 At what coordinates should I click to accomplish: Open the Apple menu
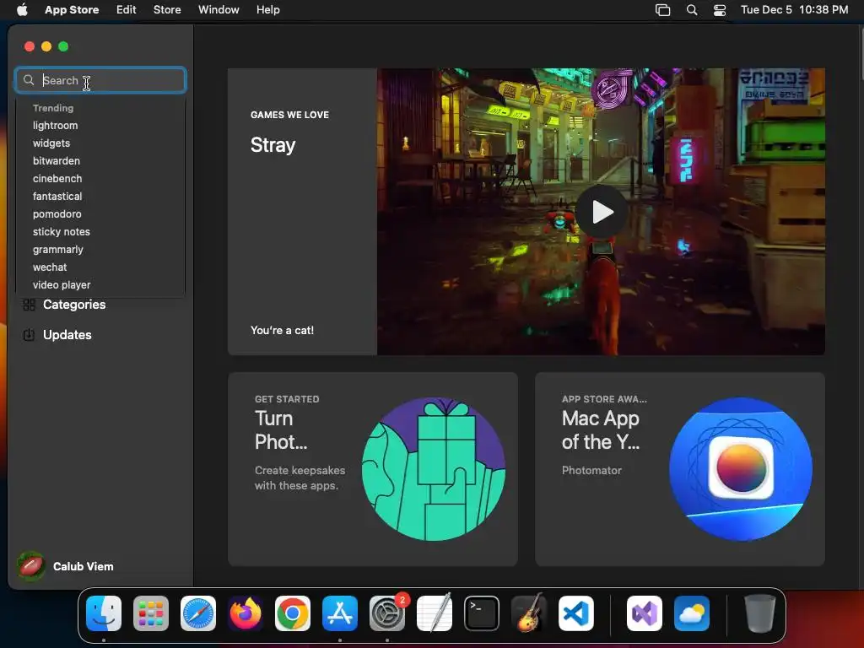22,10
